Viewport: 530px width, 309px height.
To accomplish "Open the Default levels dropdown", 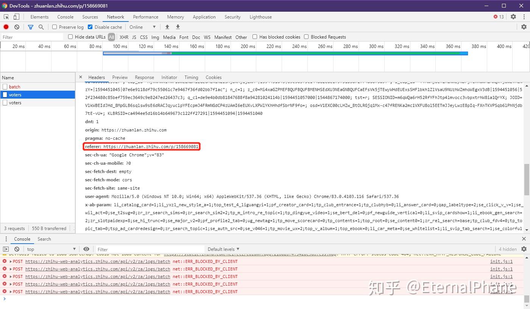I will click(x=223, y=249).
